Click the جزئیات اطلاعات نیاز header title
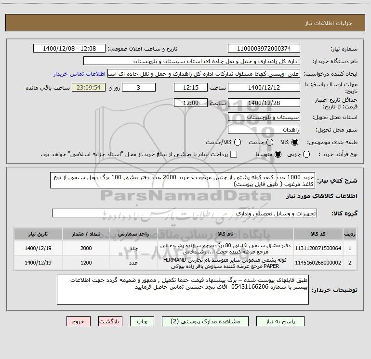 [x=329, y=23]
